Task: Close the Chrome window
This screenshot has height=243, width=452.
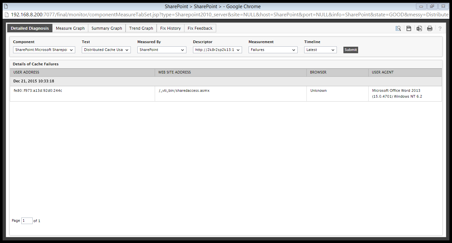Action: click(443, 6)
